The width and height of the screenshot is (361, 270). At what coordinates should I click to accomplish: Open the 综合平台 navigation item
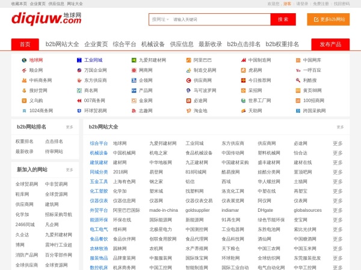coord(125,44)
